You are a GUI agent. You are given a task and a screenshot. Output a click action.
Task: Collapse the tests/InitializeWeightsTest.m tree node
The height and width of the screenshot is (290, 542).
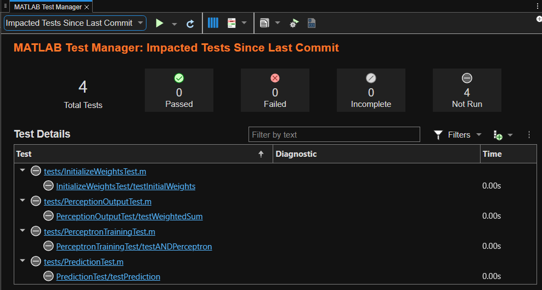pyautogui.click(x=22, y=171)
